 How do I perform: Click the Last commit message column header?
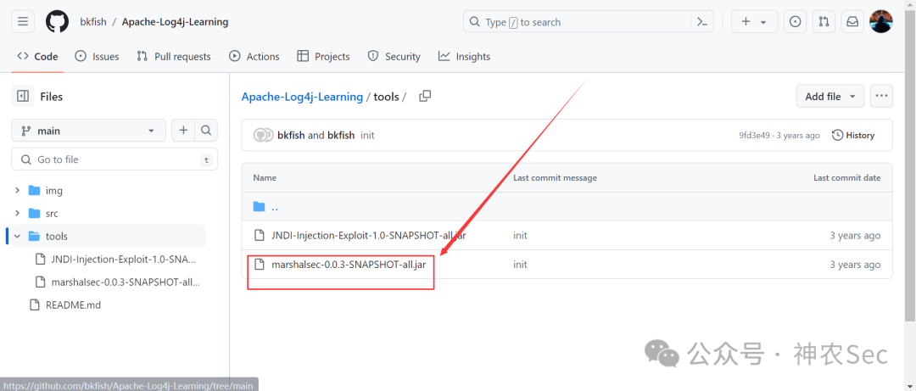click(x=555, y=177)
